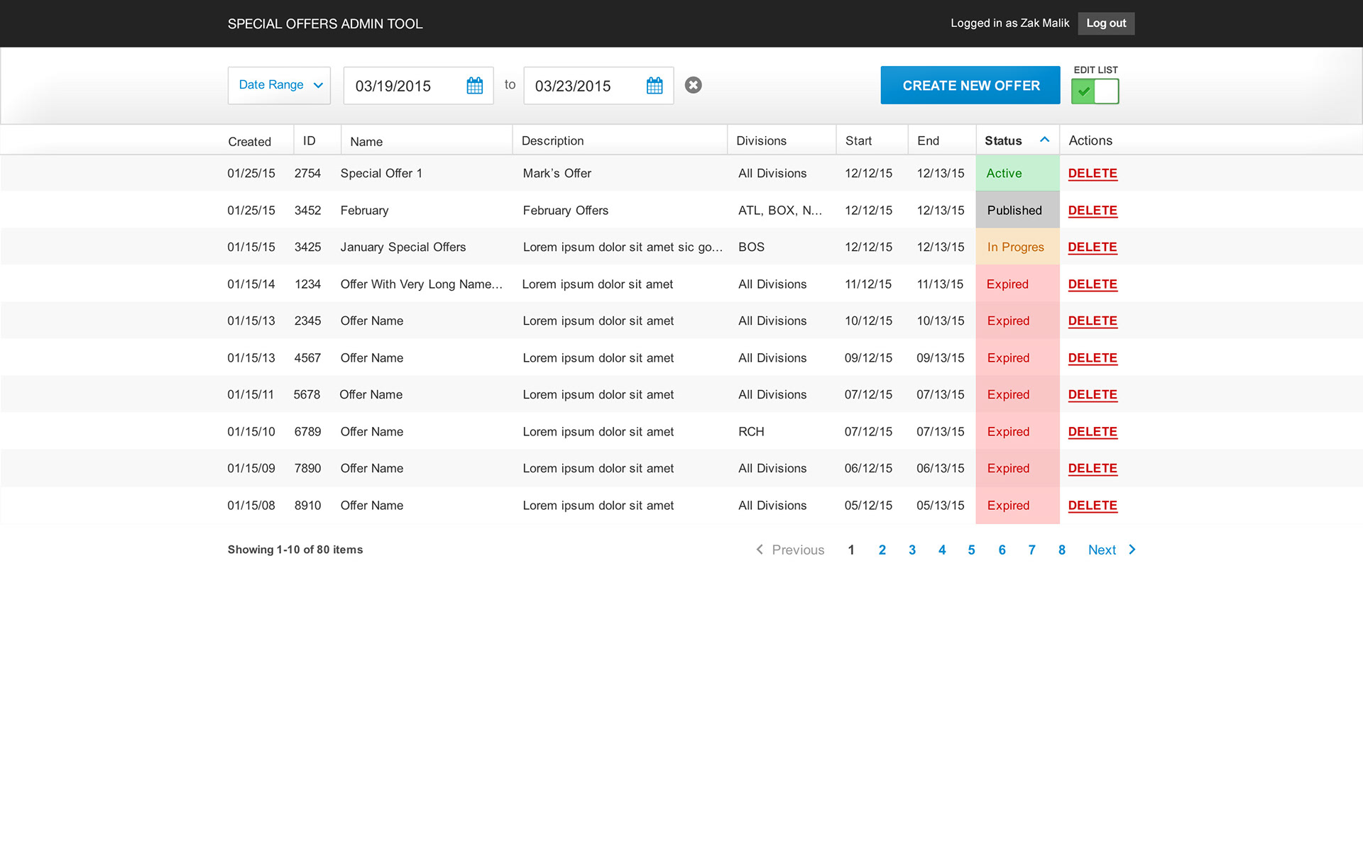1363x851 pixels.
Task: Clear the date range filter
Action: point(693,85)
